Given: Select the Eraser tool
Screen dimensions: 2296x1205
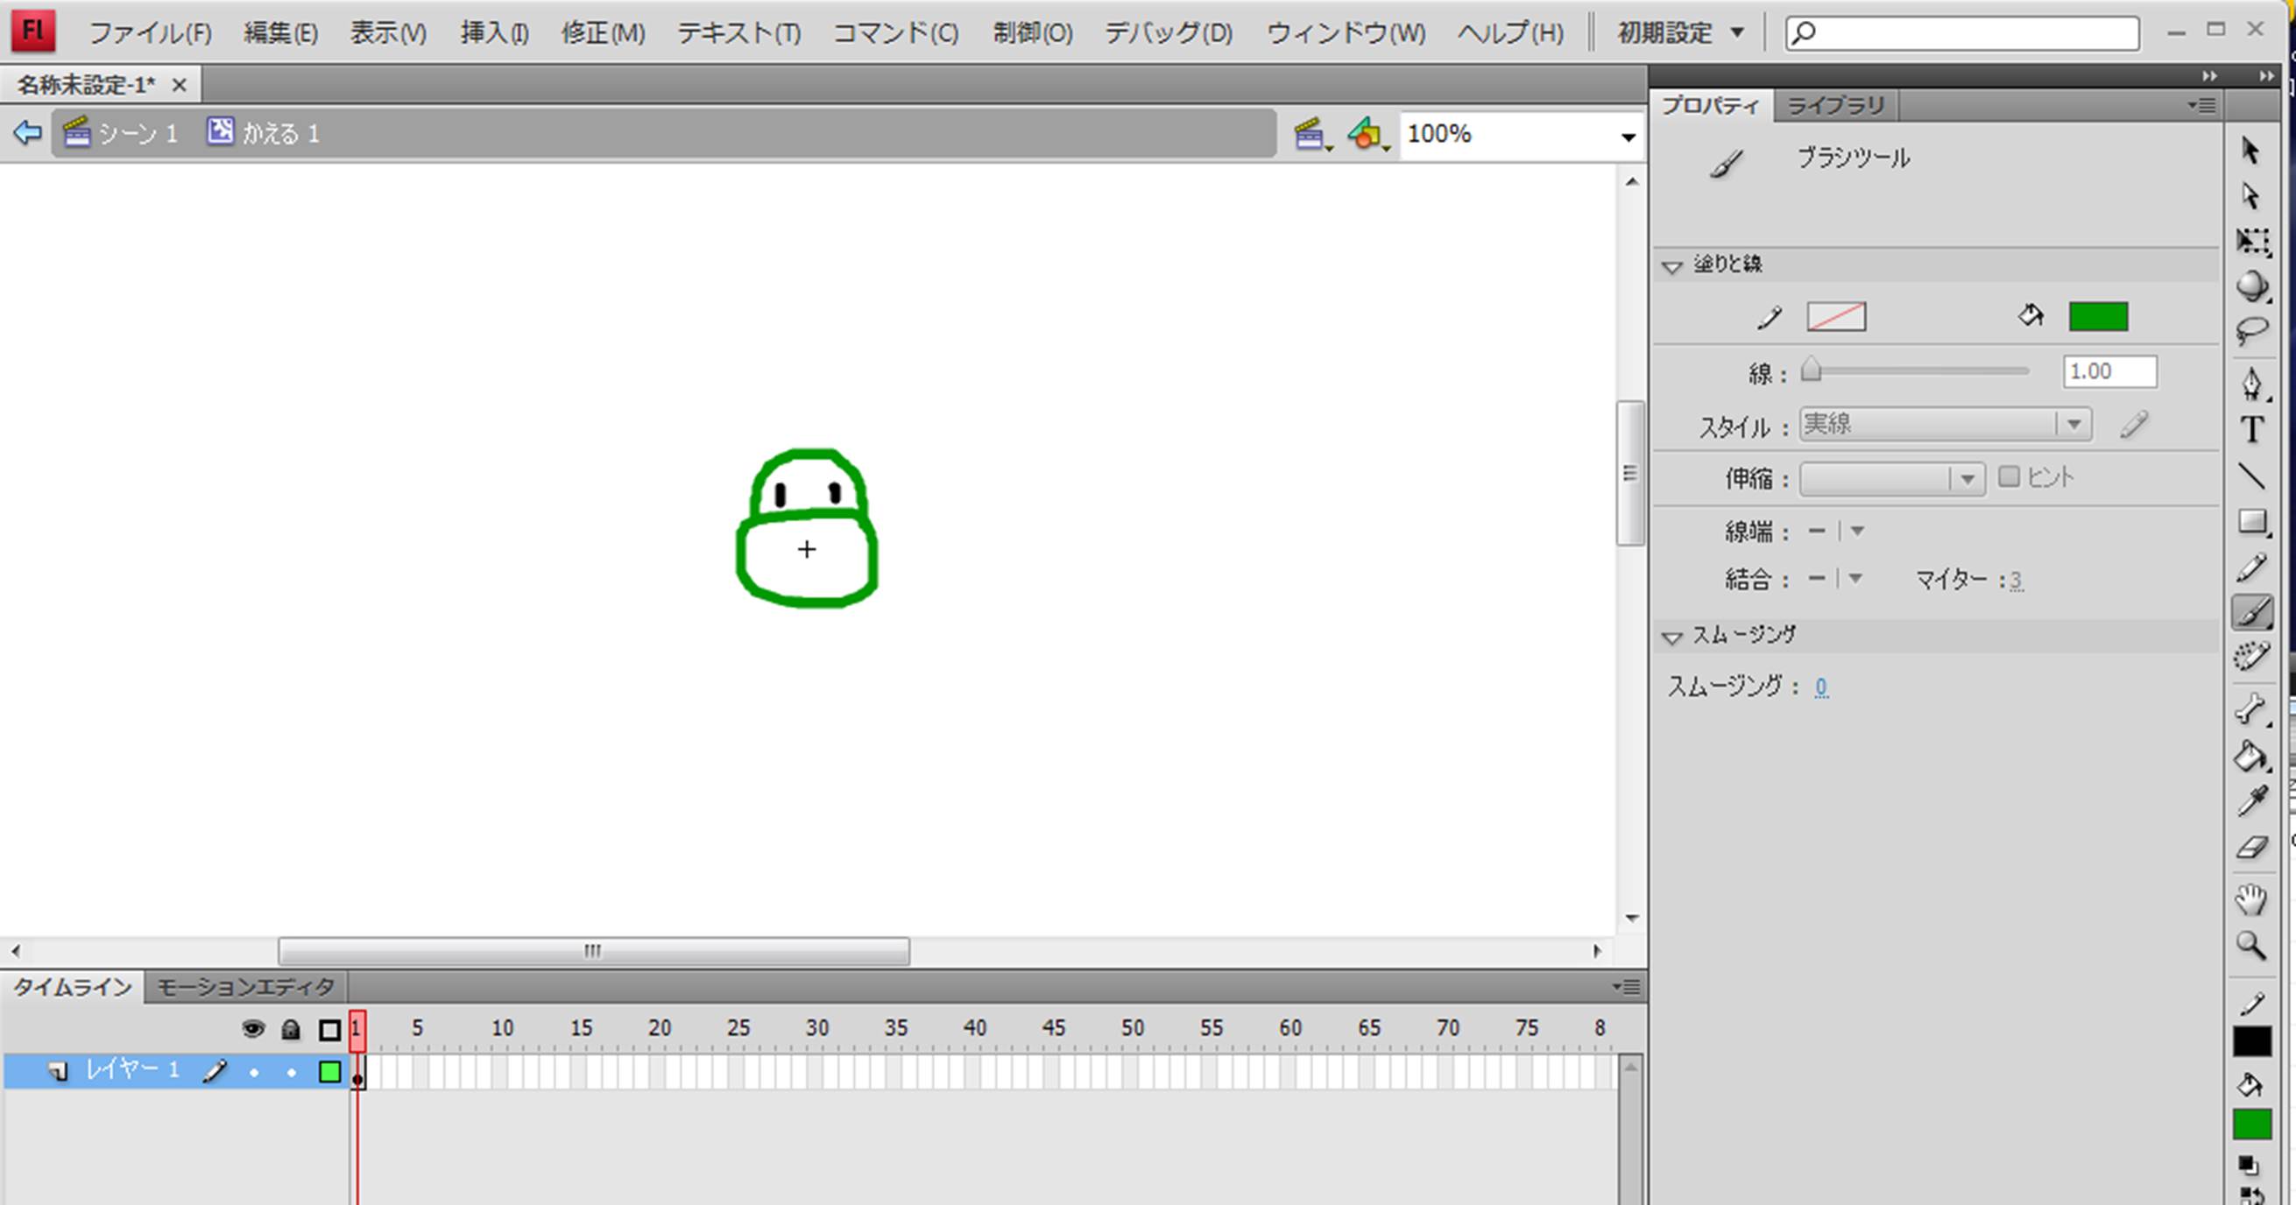Looking at the screenshot, I should pyautogui.click(x=2251, y=848).
